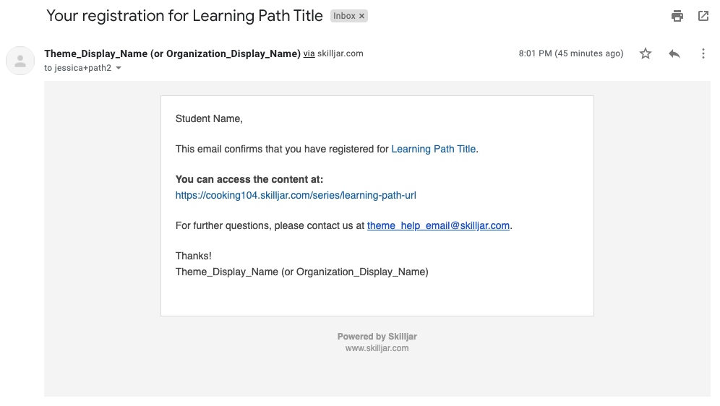The height and width of the screenshot is (406, 720).
Task: Expand recipient details next to jessica+path2
Action: (119, 69)
